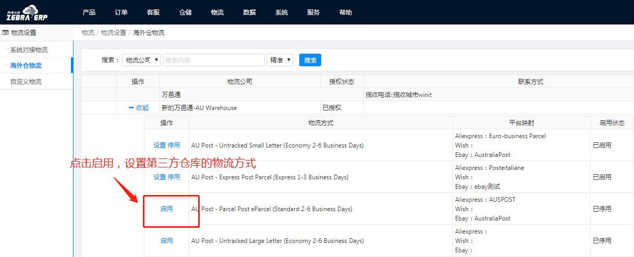
Task: Open the 产品 top menu
Action: (x=89, y=13)
